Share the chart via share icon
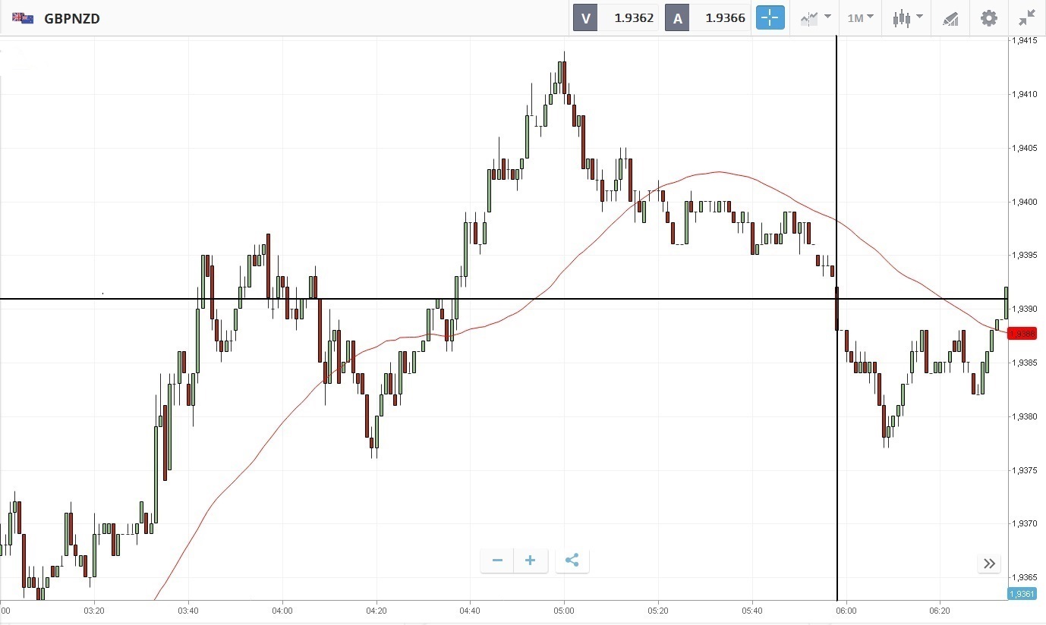The height and width of the screenshot is (625, 1046). point(572,561)
